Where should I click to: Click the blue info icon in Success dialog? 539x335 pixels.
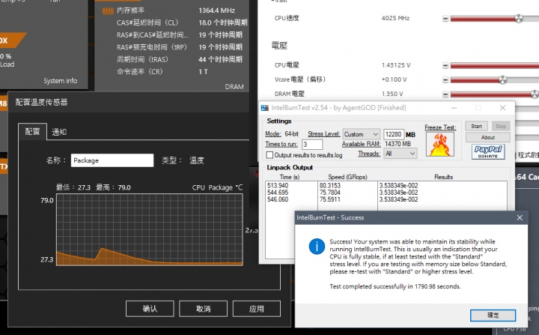click(x=317, y=247)
